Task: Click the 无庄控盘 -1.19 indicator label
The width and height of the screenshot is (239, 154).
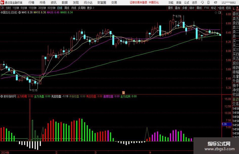Action: pyautogui.click(x=60, y=96)
